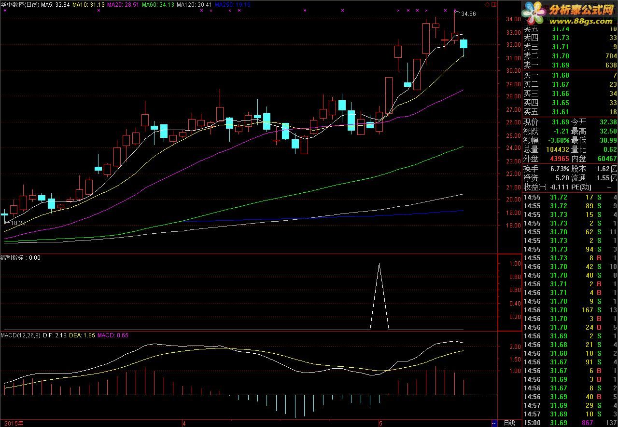Select the 14:57 tick with volume 29
This screenshot has height=427, width=618.
pos(570,405)
